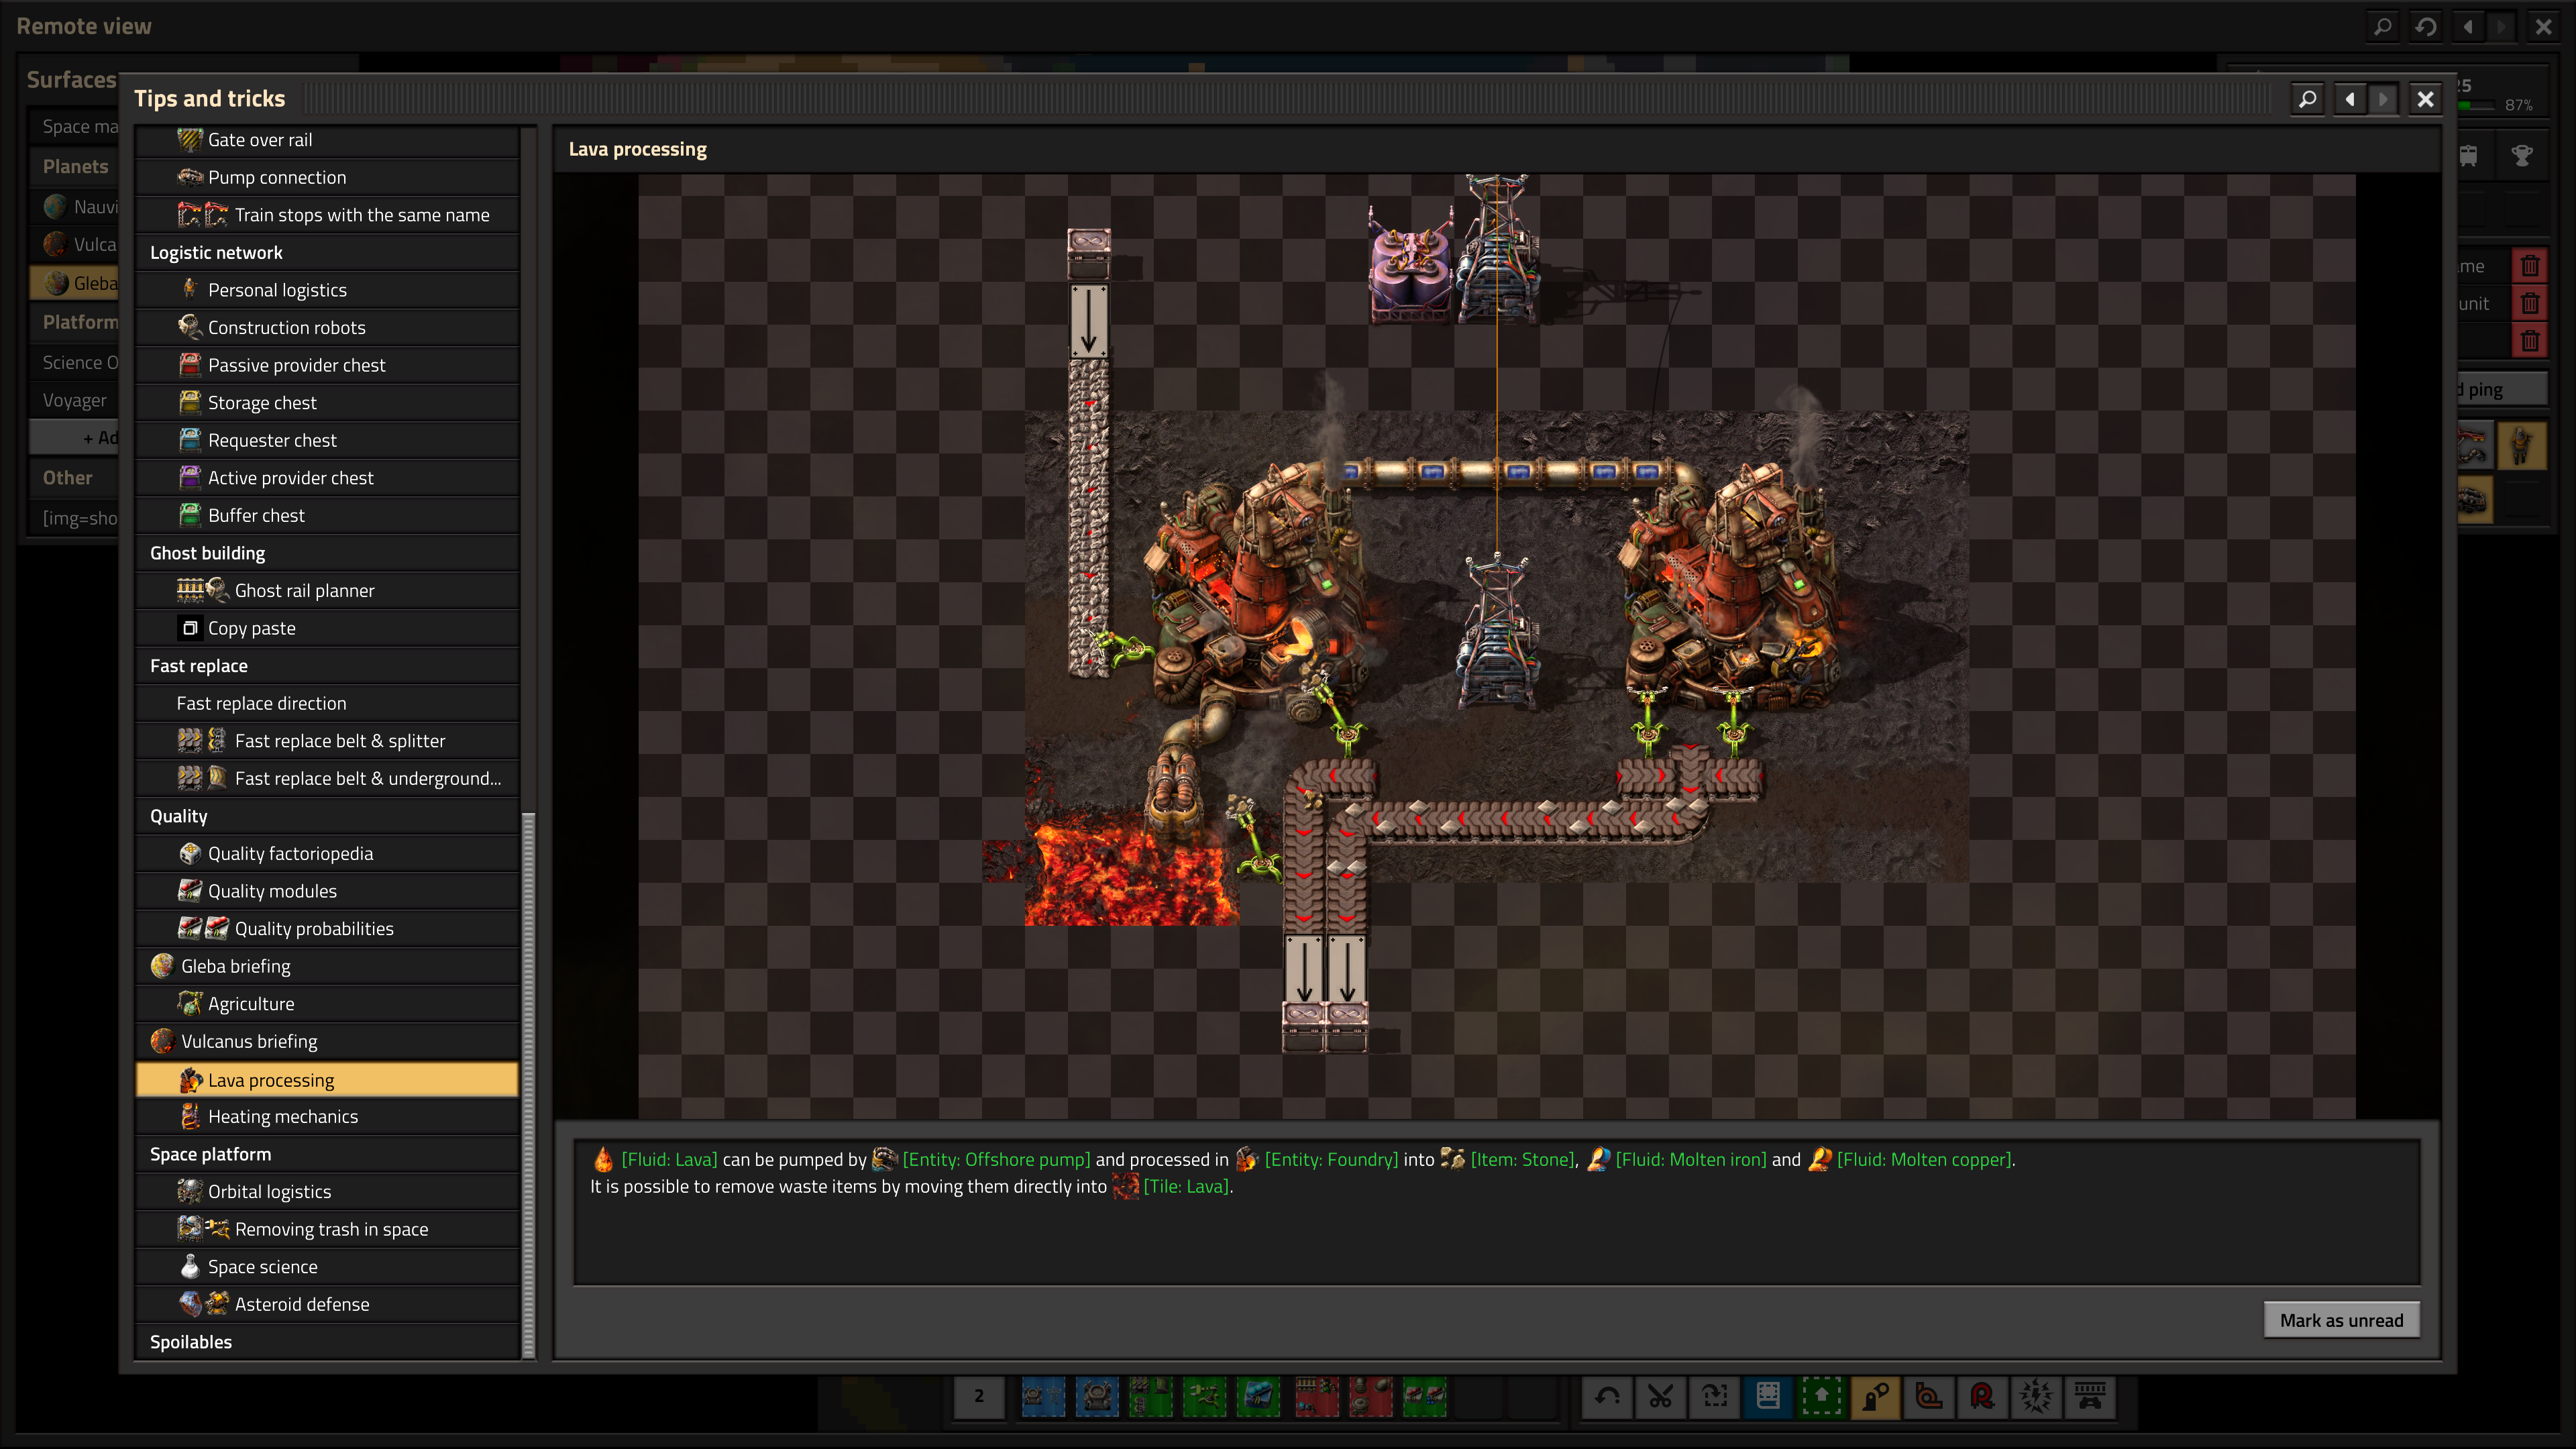The width and height of the screenshot is (2576, 1449).
Task: Select the Passive provider chest tip
Action: 328,365
